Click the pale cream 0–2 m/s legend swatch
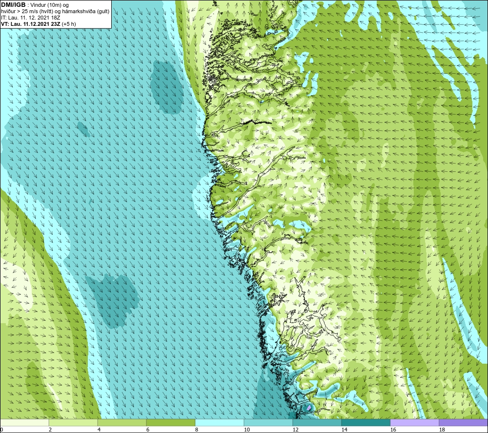The image size is (488, 433). [x=24, y=423]
